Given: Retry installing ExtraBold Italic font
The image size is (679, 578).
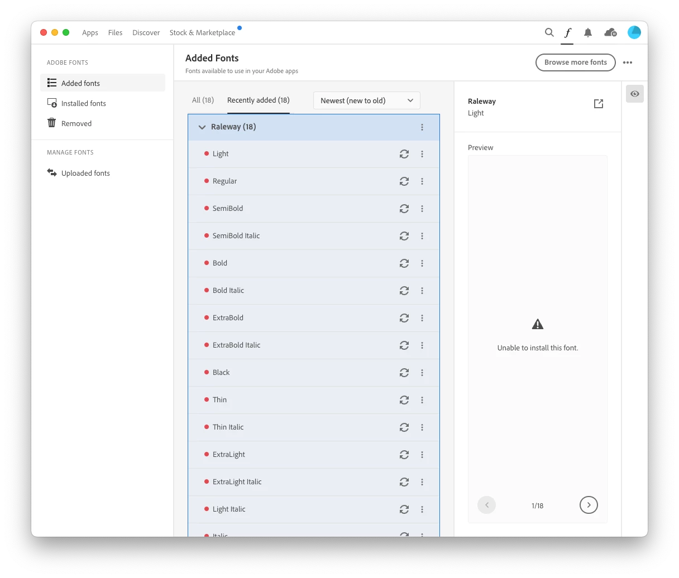Looking at the screenshot, I should (404, 345).
